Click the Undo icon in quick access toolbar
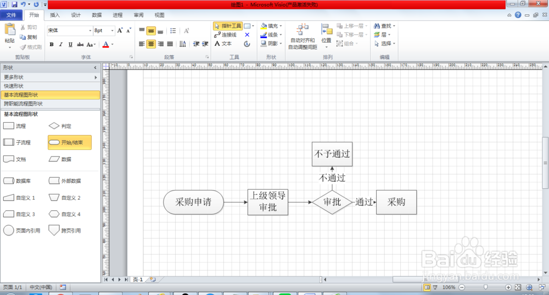Screen dimensions: 549x295 coord(23,4)
